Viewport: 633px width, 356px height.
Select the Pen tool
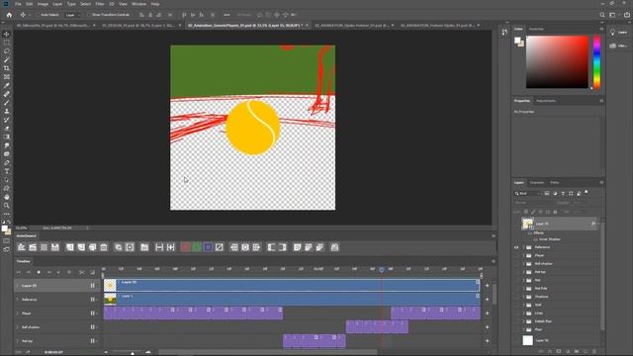point(7,162)
